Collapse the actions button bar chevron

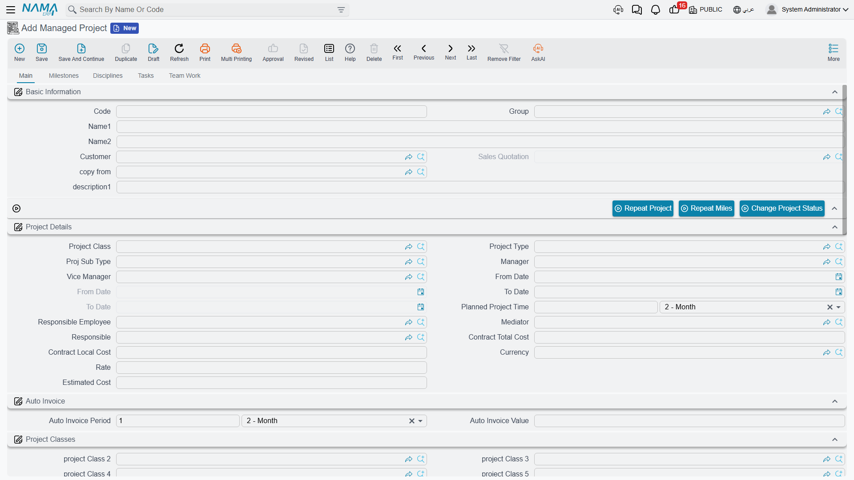(x=834, y=208)
